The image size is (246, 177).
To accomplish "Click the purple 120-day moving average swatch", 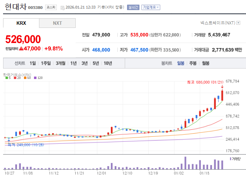I will tap(35, 78).
